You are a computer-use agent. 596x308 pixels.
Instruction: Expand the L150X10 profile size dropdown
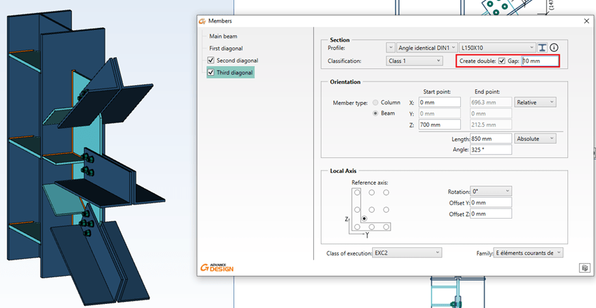[496, 48]
